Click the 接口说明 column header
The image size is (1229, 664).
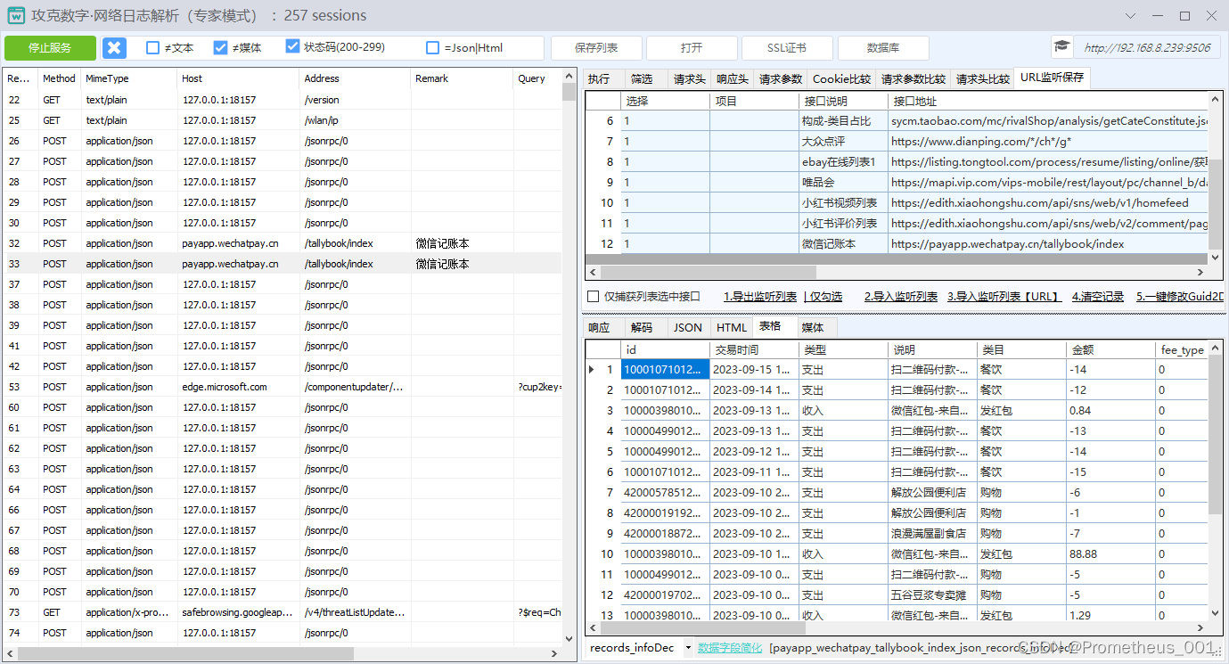(843, 102)
